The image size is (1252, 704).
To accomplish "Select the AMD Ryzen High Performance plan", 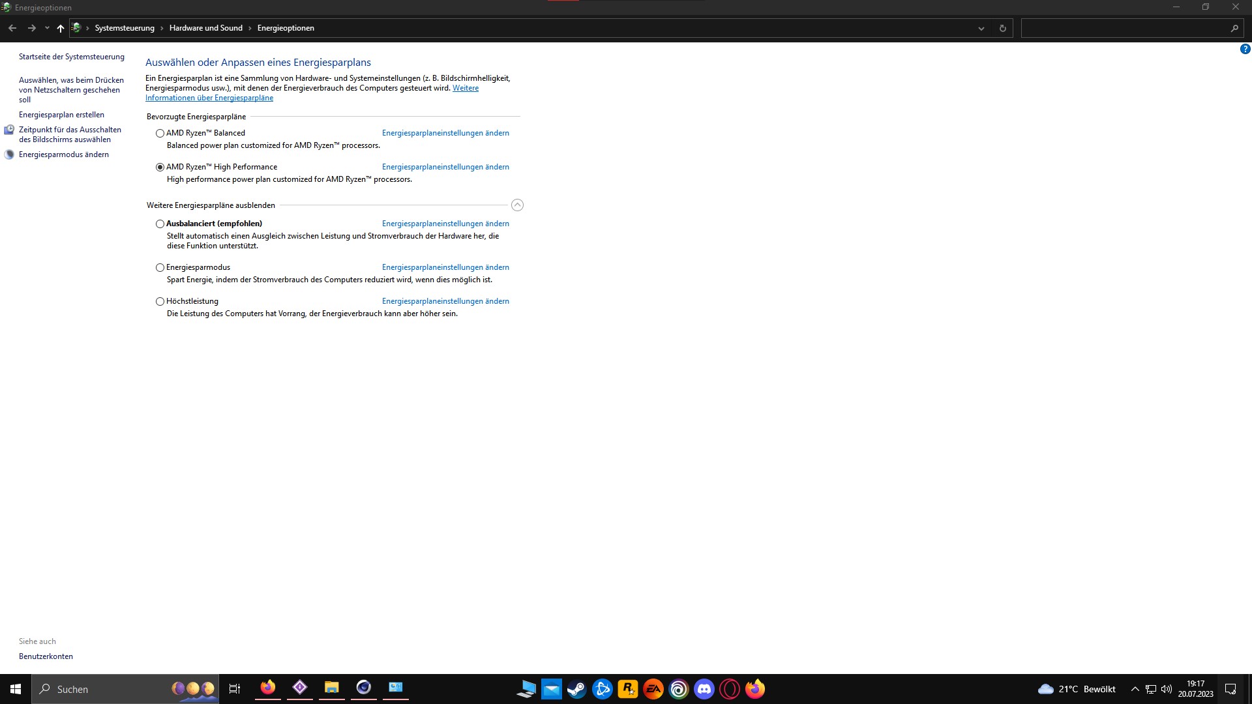I will pos(160,167).
